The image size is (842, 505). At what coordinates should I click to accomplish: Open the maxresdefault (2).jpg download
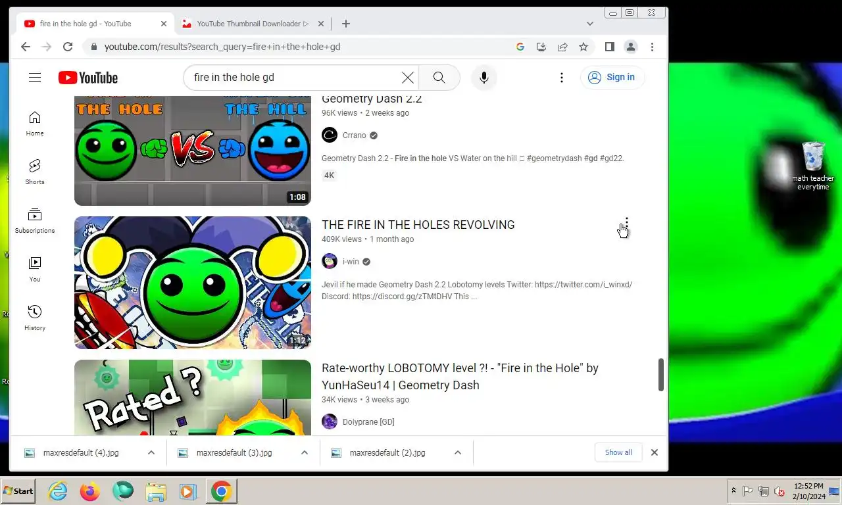[x=387, y=452]
